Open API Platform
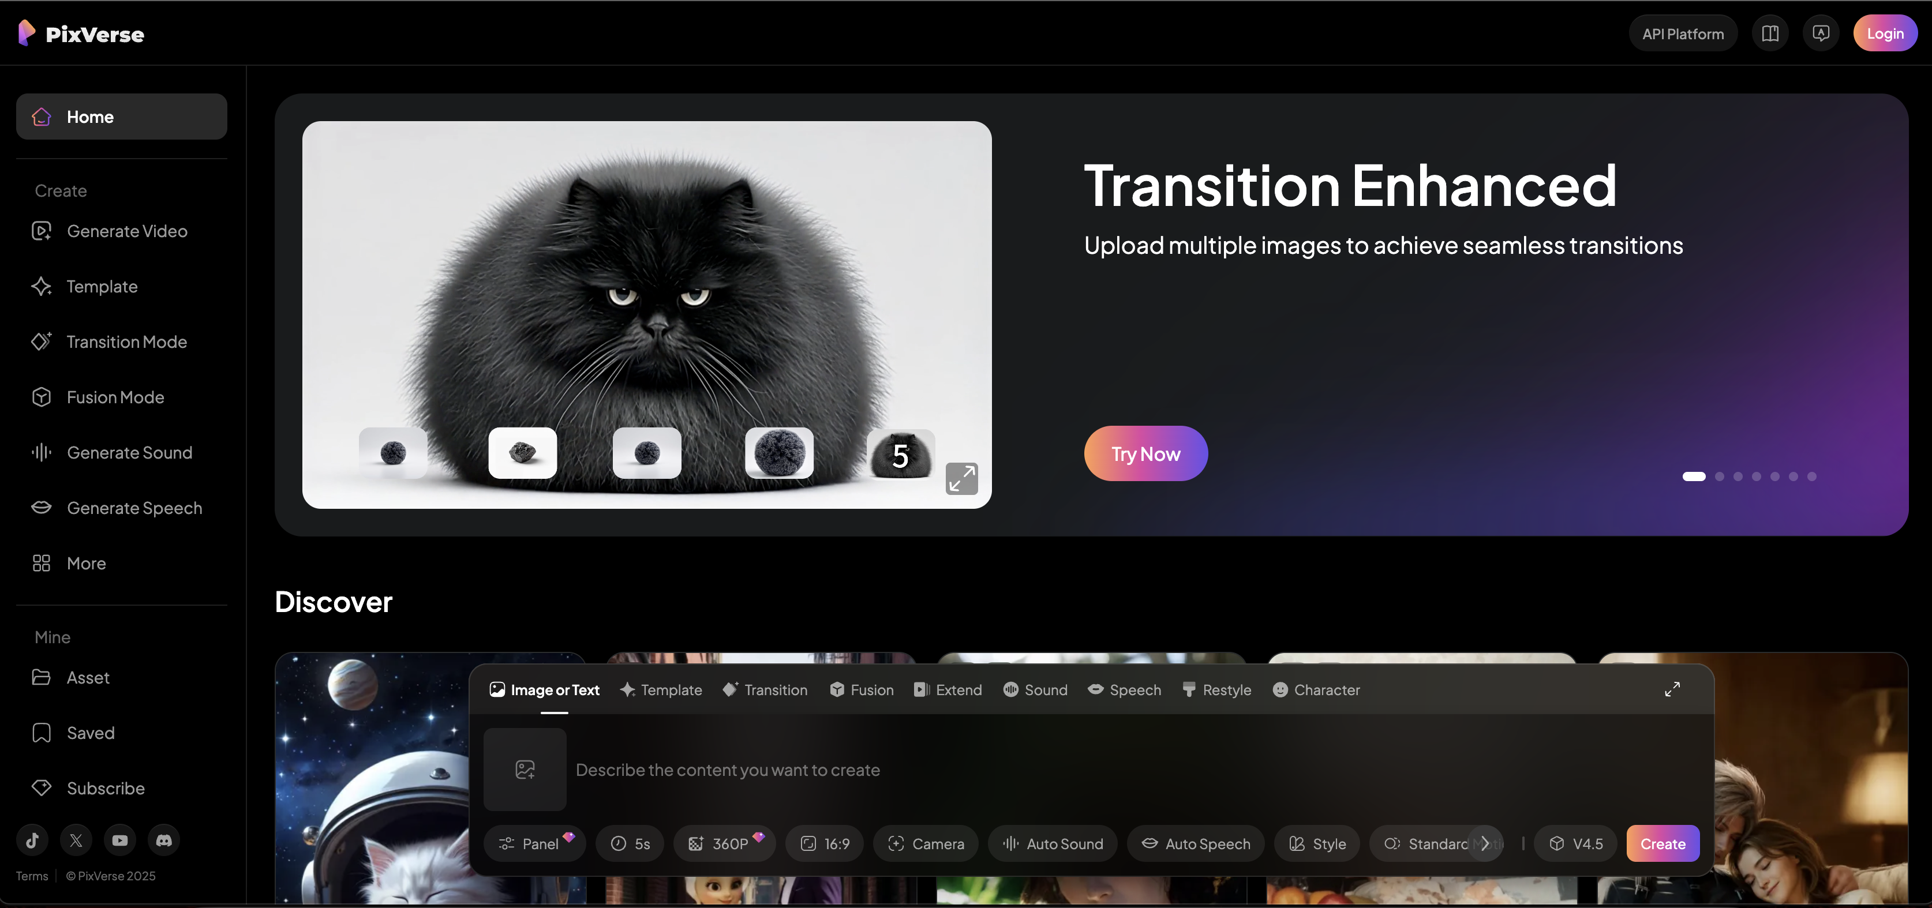Screen dimensions: 1932x908 coord(1683,33)
